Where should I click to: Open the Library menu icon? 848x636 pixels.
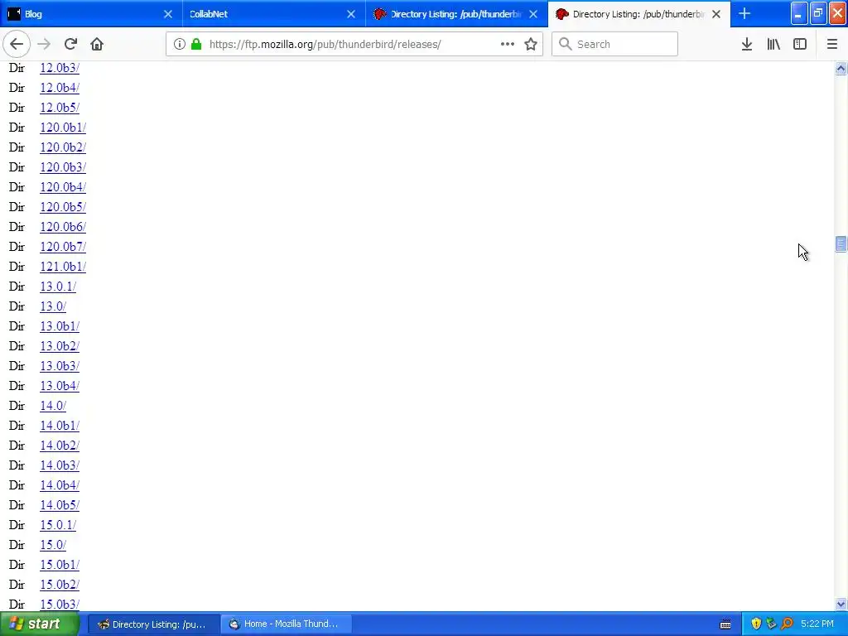[x=773, y=45]
